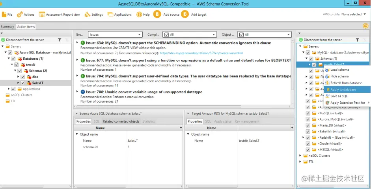Viewport: 371px width, 189px height.
Task: Click the right Disconnect from the server icon
Action: click(x=301, y=40)
